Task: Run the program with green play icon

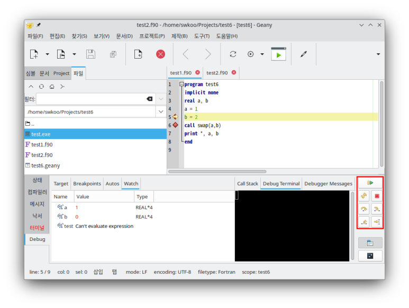Action: [x=279, y=54]
